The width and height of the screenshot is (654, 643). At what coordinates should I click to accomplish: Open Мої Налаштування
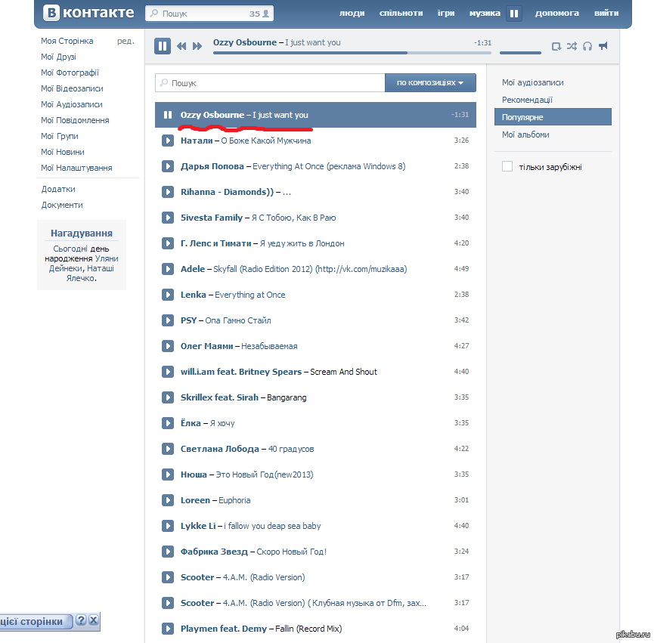(x=76, y=168)
